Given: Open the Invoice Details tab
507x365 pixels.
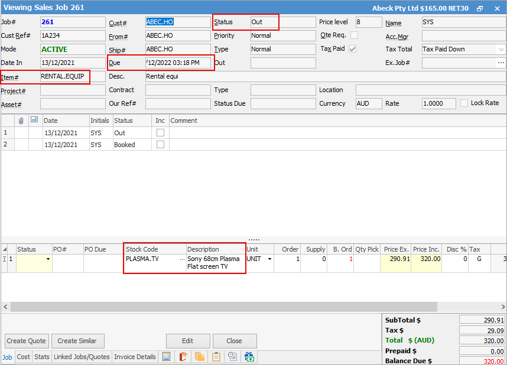Looking at the screenshot, I should [135, 357].
